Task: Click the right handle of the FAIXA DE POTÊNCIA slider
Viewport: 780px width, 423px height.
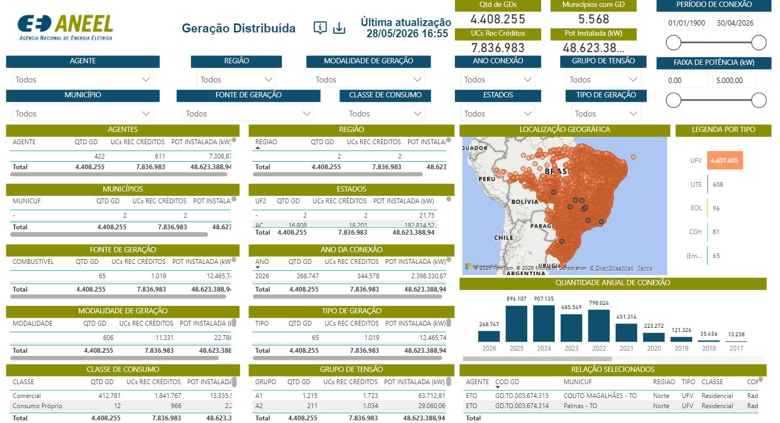Action: tap(759, 100)
